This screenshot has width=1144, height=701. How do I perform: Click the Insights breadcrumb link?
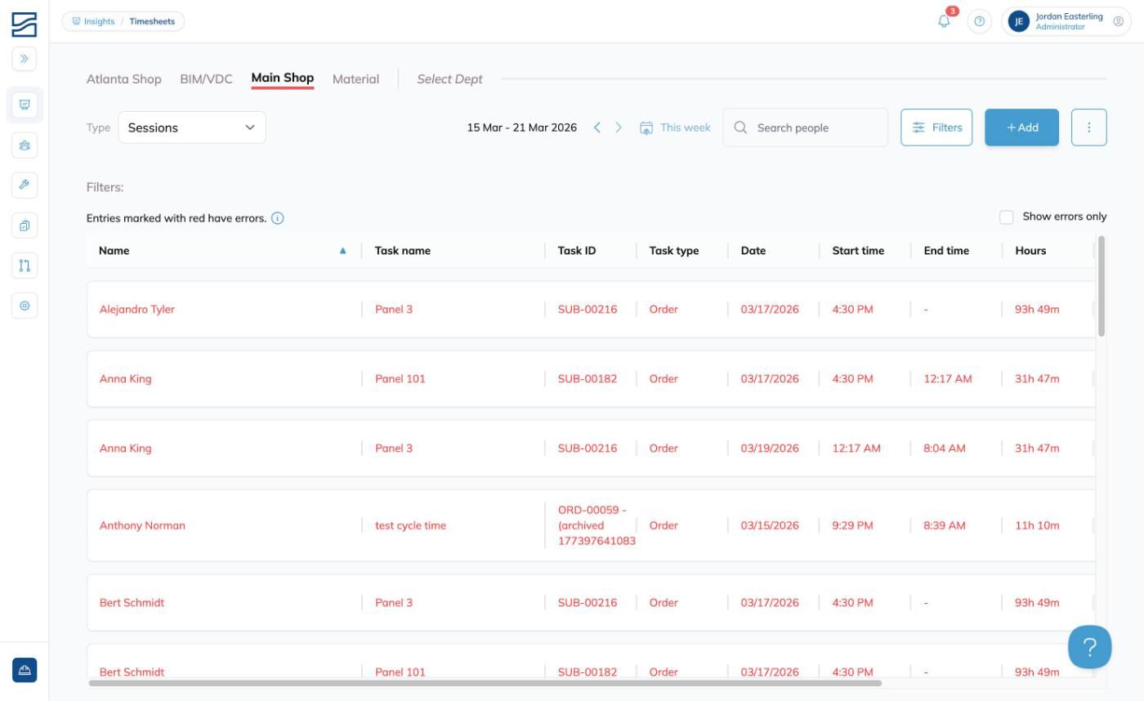tap(93, 21)
